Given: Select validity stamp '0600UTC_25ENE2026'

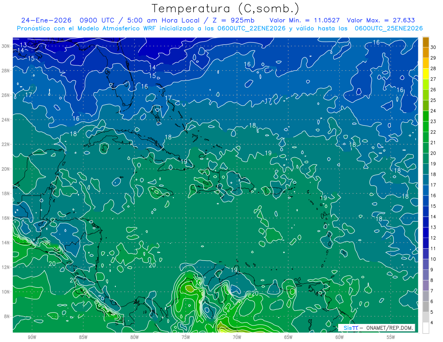Looking at the screenshot, I should click(x=388, y=28).
